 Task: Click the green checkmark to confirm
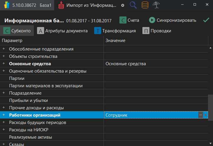coord(206,20)
